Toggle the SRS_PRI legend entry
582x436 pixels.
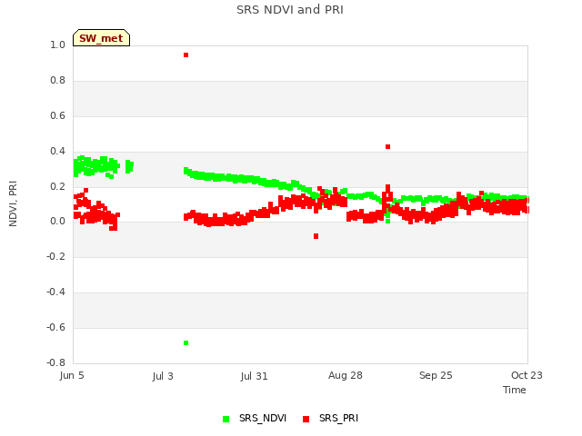(330, 418)
